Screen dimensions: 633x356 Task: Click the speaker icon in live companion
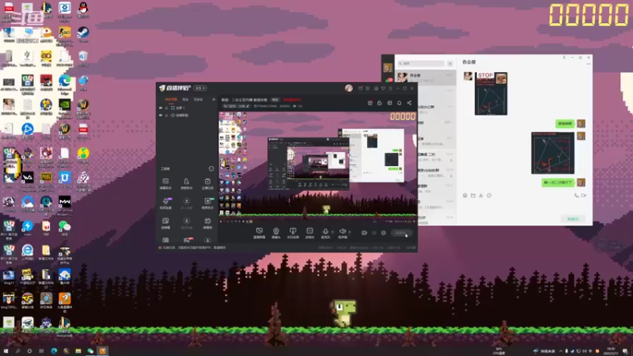343,232
